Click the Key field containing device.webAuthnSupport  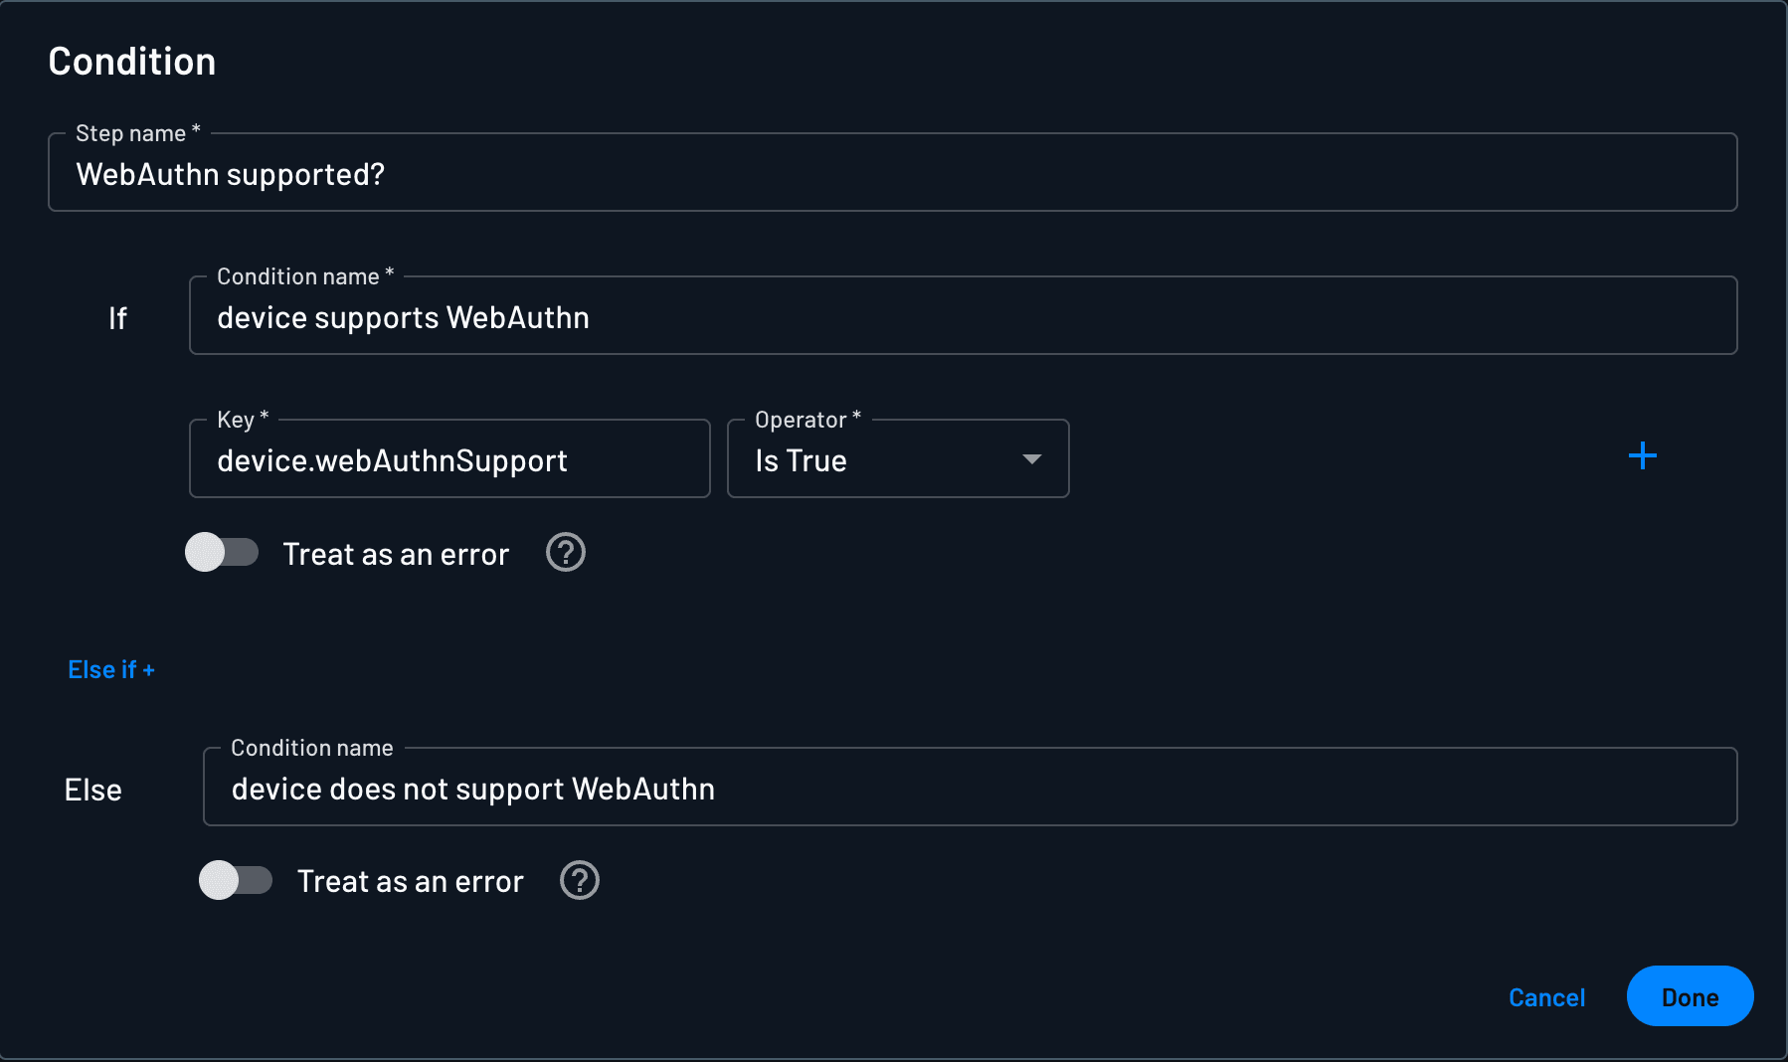coord(447,459)
